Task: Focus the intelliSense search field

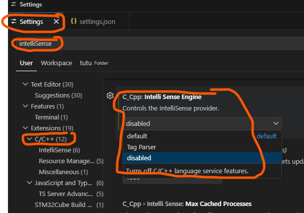Action: (159, 43)
